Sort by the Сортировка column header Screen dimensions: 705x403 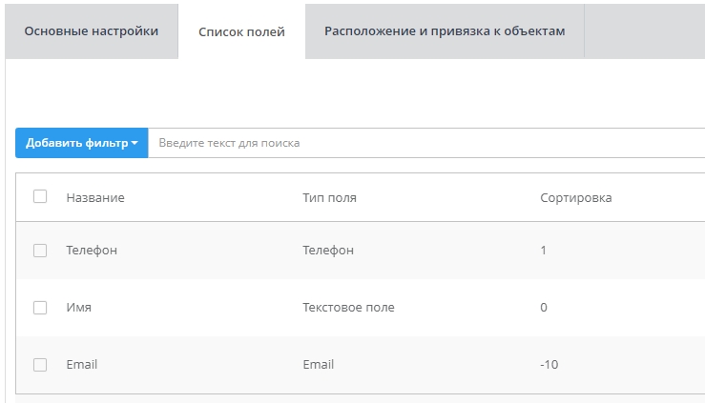575,197
